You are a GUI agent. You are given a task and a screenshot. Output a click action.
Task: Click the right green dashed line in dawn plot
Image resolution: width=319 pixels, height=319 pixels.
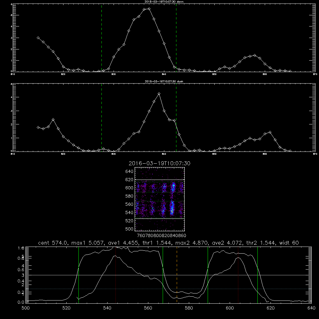pyautogui.click(x=176, y=38)
